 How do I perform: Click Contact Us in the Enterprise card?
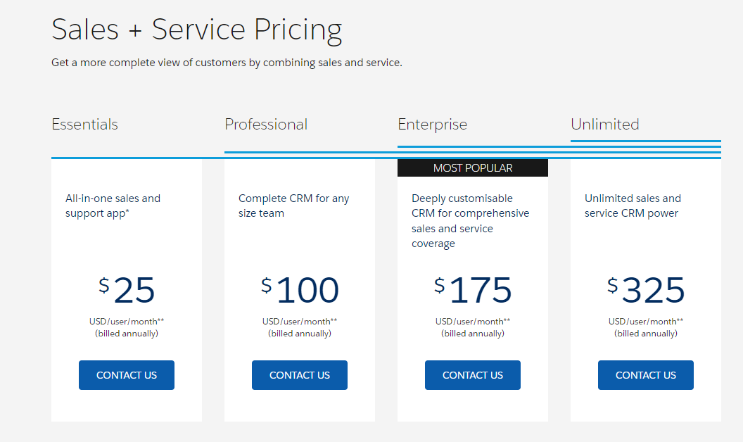(x=473, y=375)
